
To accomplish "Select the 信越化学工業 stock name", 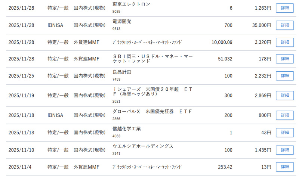I will click(126, 129).
